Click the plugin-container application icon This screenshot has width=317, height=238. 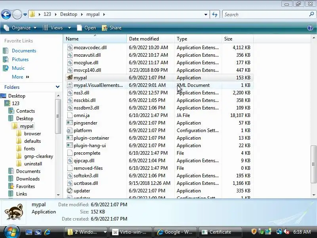[70, 138]
